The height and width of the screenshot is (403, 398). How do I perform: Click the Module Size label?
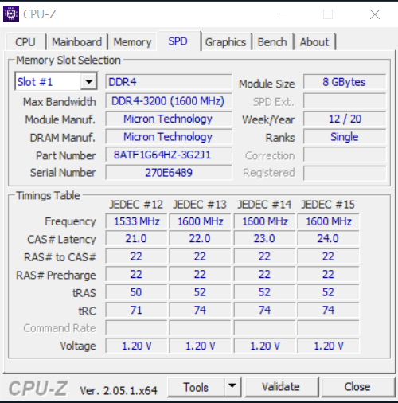click(267, 84)
